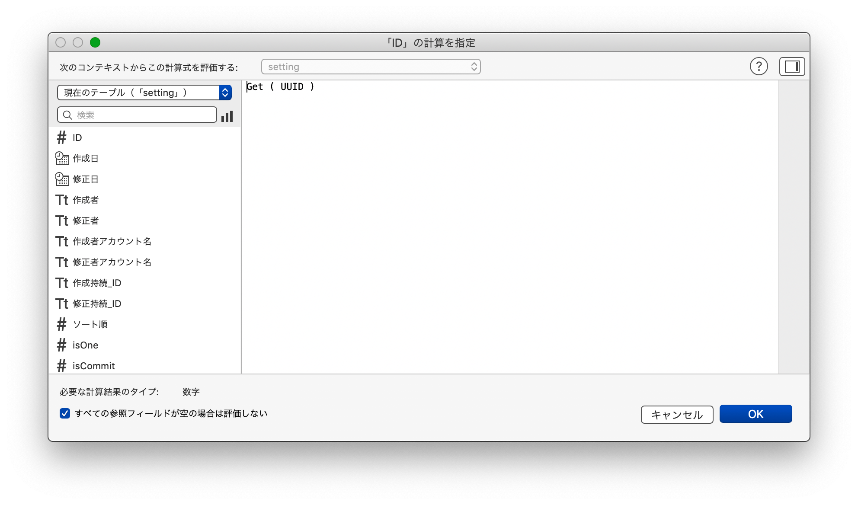Click the date icon beside 作成日
Image resolution: width=858 pixels, height=505 pixels.
coord(62,158)
